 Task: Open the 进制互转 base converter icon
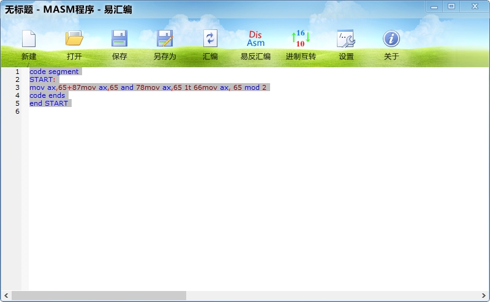click(301, 39)
